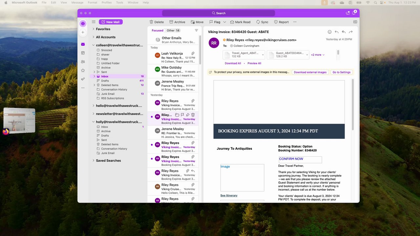Open the Mike Goldsby email
Screen dimensions: 420x236
[172, 71]
